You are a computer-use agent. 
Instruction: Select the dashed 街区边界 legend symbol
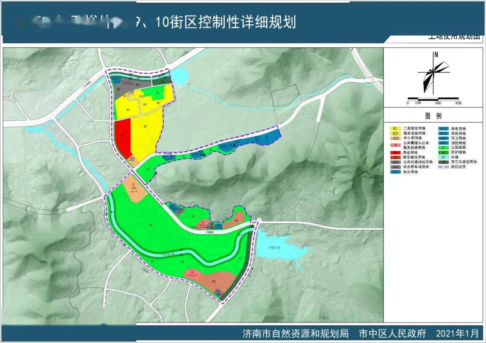[x=444, y=167]
